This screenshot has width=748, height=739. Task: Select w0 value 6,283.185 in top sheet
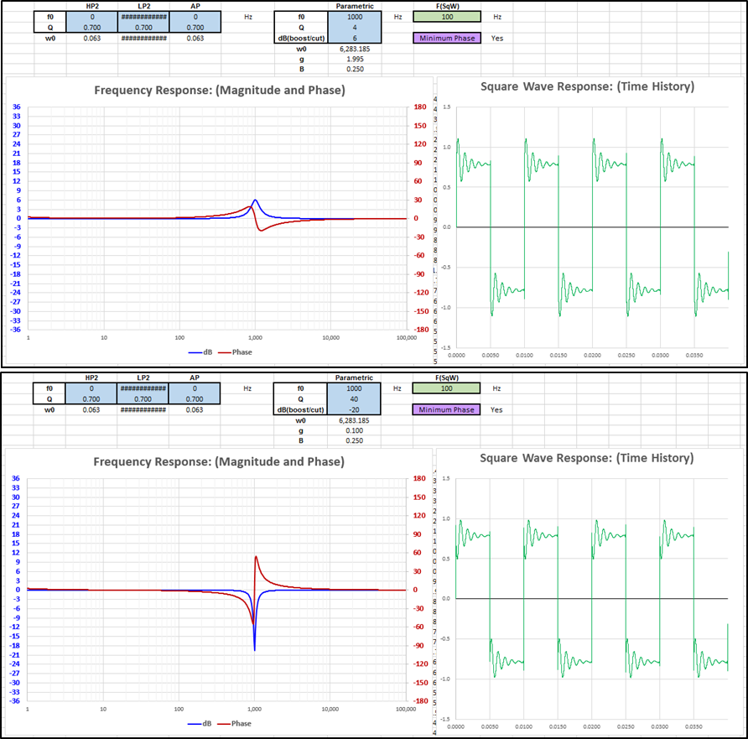point(355,49)
